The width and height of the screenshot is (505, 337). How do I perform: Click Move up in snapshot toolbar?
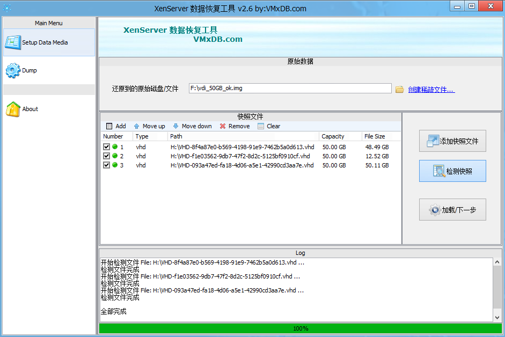click(x=149, y=126)
